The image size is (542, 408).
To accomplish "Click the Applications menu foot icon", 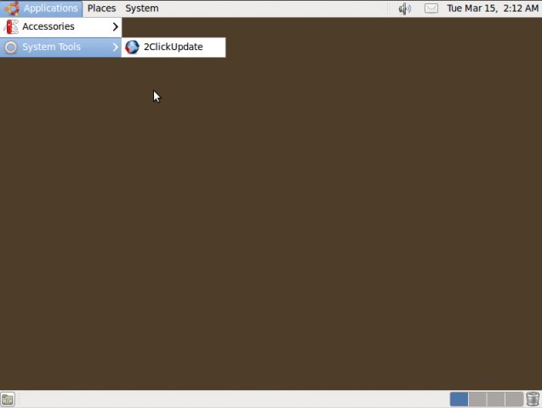I will pos(11,8).
